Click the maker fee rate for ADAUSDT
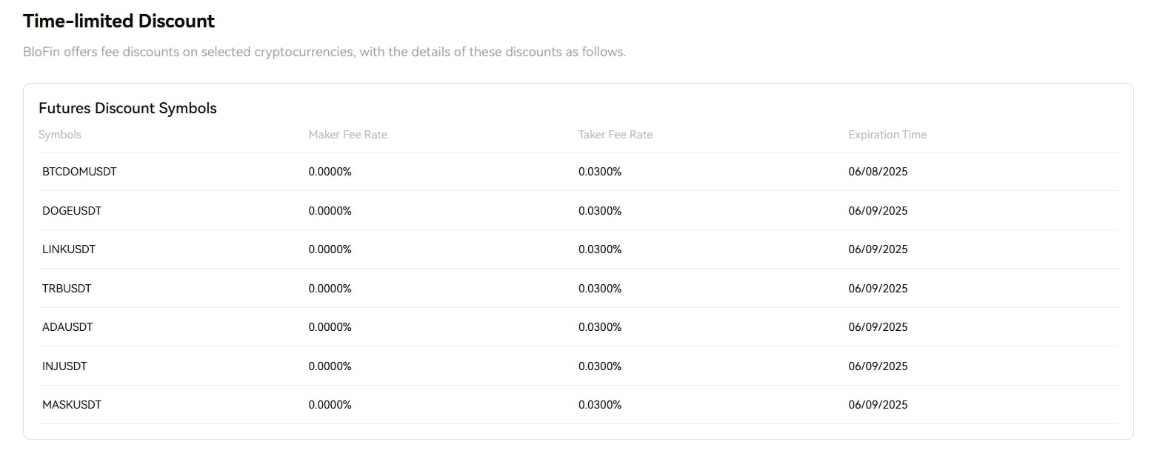Viewport: 1157px width, 453px height. tap(330, 327)
